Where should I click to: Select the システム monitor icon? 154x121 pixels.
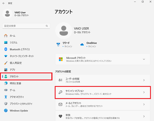click(6, 42)
